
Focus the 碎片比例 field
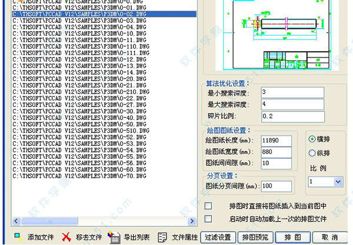292,116
